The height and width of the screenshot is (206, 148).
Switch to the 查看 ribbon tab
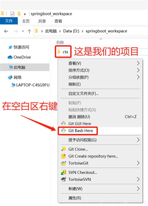[58, 21]
